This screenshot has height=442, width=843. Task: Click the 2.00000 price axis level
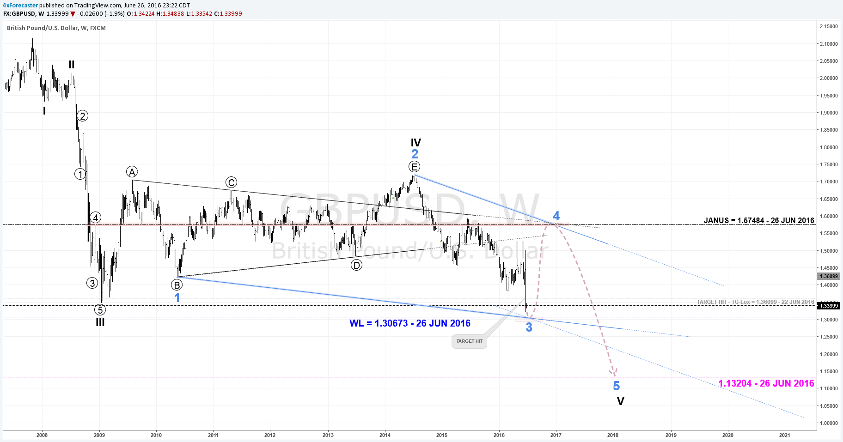pos(829,78)
